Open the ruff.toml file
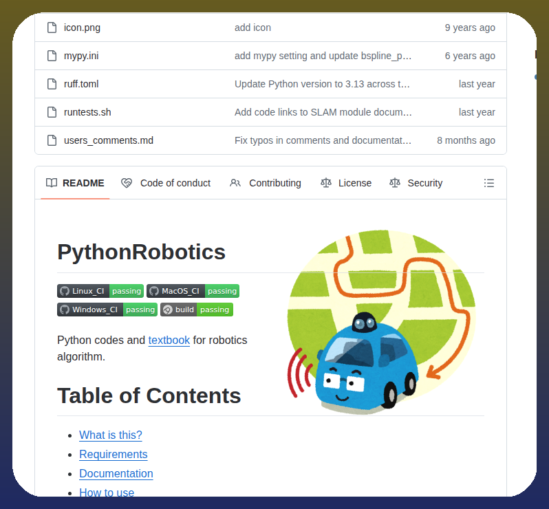Viewport: 549px width, 509px height. (81, 84)
